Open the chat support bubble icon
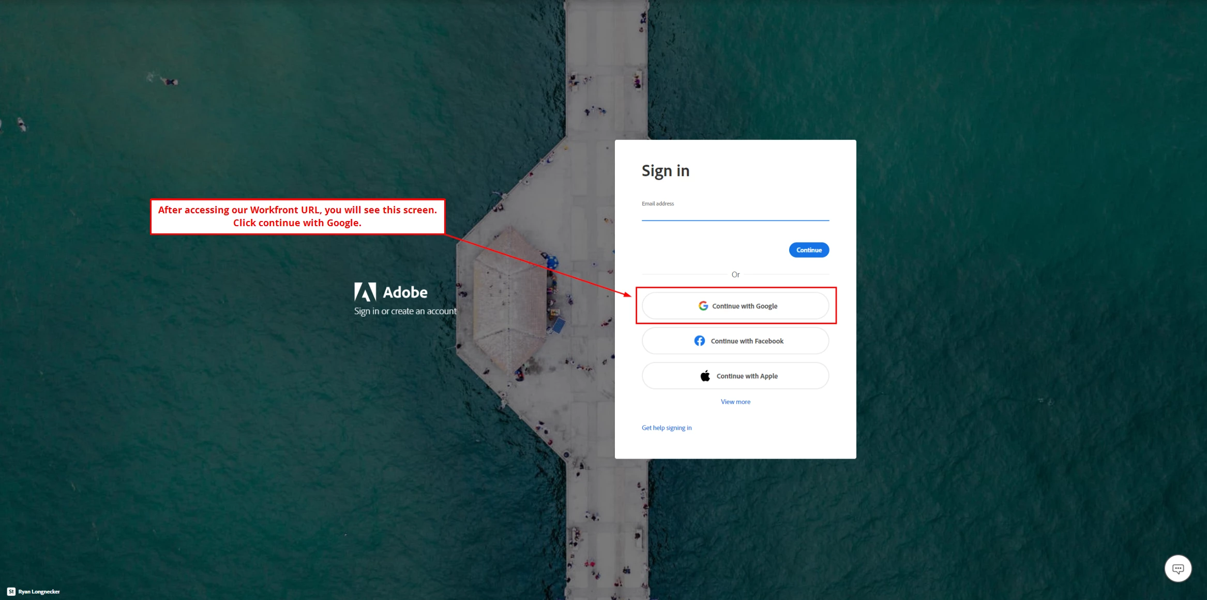Screen dimensions: 1207x600 [1178, 569]
